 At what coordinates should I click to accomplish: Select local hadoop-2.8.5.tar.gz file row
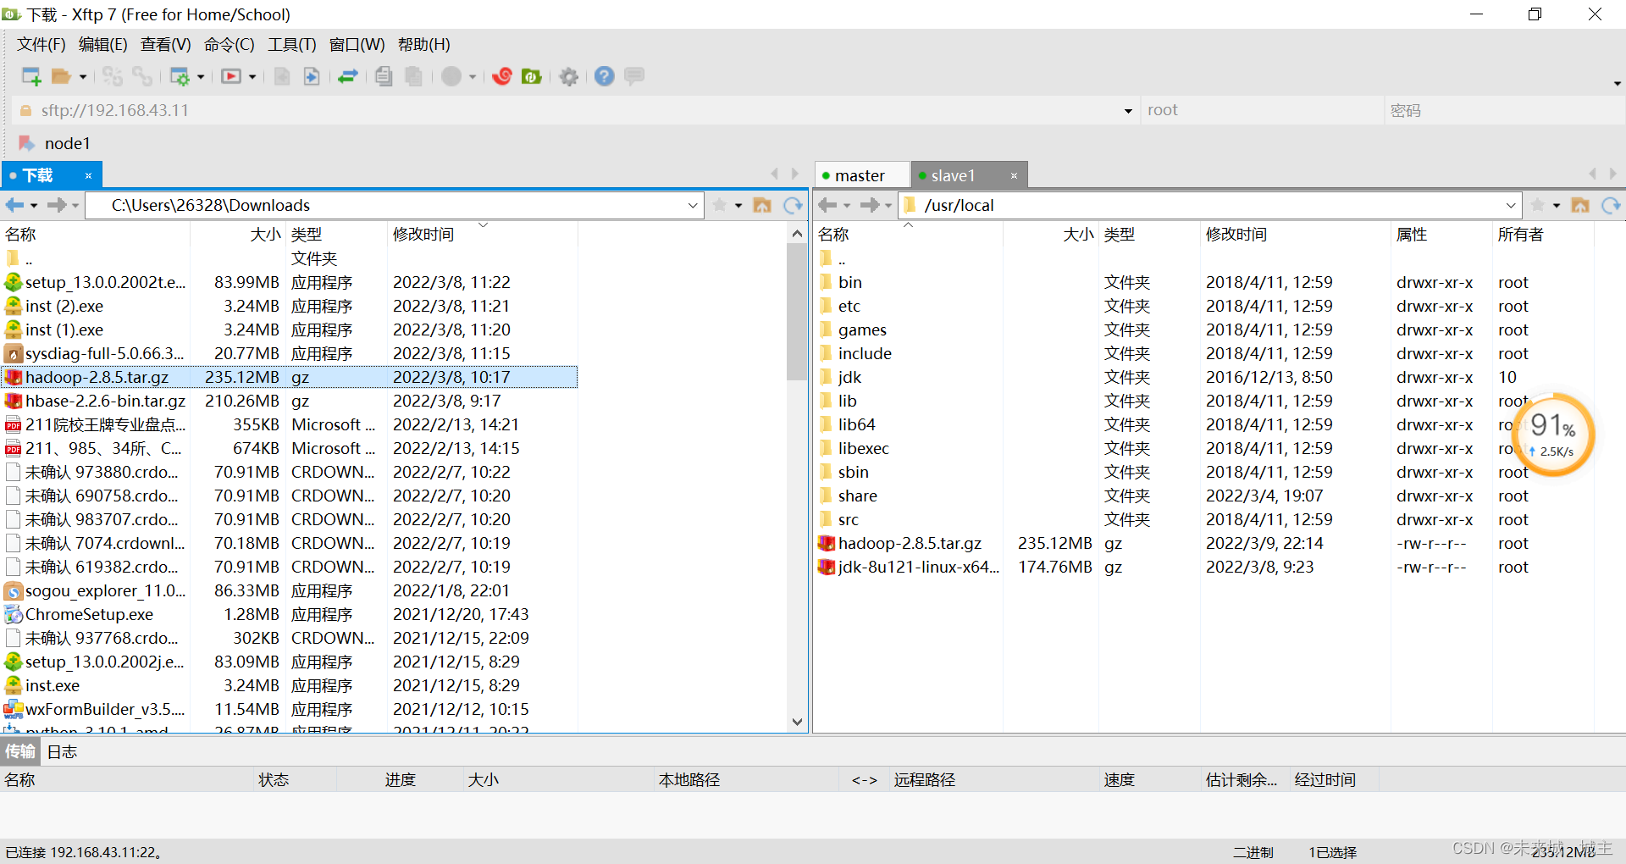(289, 377)
